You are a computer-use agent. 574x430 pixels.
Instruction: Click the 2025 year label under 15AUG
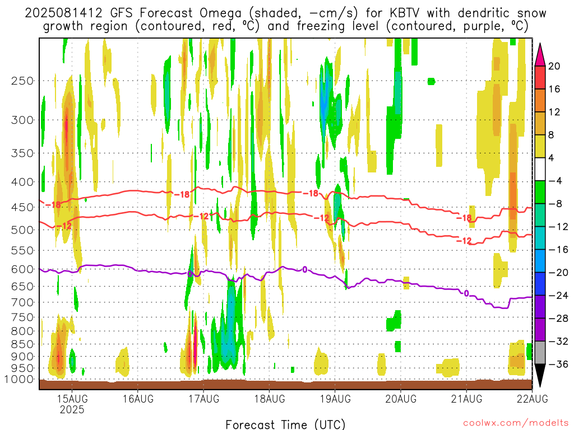(x=72, y=409)
